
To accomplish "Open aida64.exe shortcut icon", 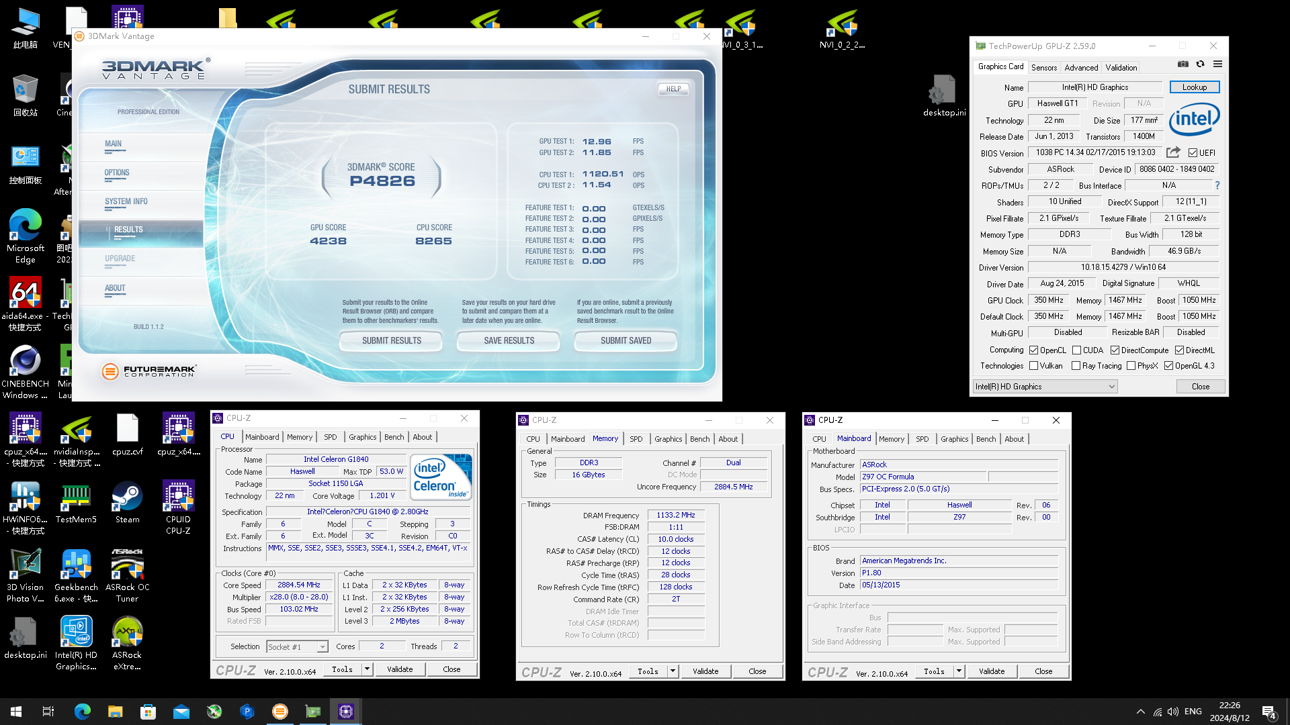I will pyautogui.click(x=26, y=304).
